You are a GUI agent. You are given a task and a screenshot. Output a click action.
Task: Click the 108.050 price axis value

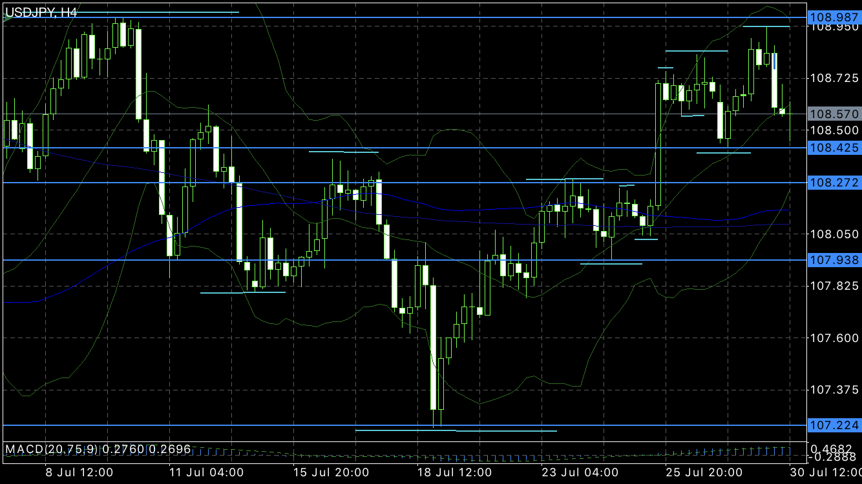coord(834,234)
